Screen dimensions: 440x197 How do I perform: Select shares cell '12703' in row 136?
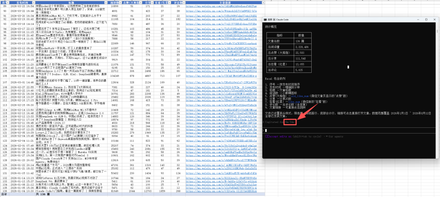[147, 191]
